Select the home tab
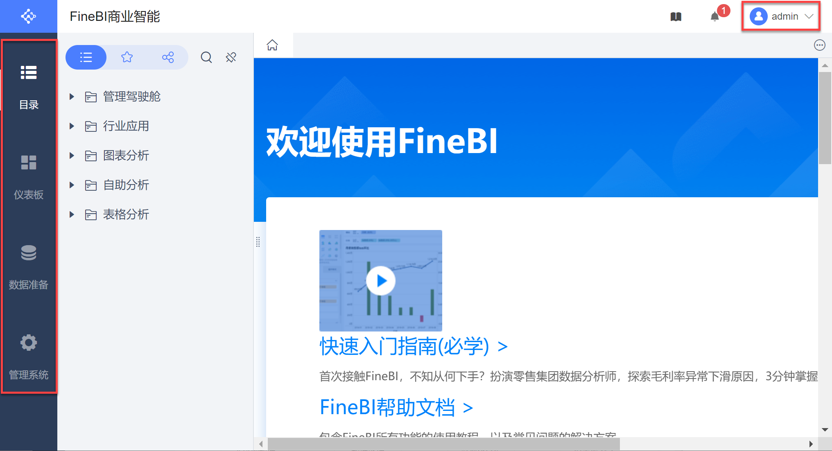Viewport: 832px width, 451px height. click(x=272, y=45)
